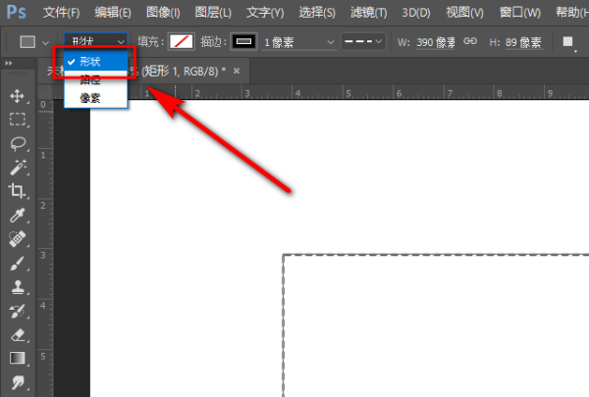Screen dimensions: 589x397
Task: Open the 选择(S) menu
Action: (x=317, y=13)
